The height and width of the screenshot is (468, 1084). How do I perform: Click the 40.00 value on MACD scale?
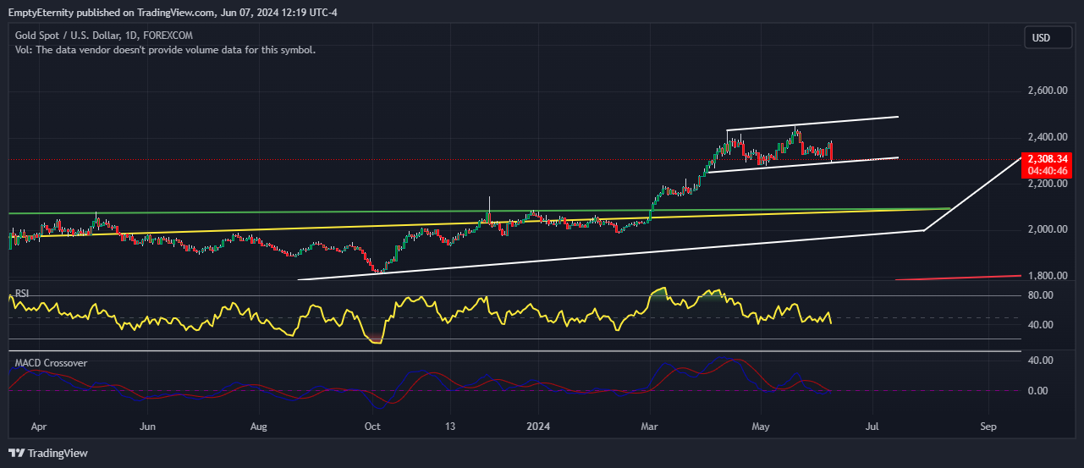click(1041, 361)
